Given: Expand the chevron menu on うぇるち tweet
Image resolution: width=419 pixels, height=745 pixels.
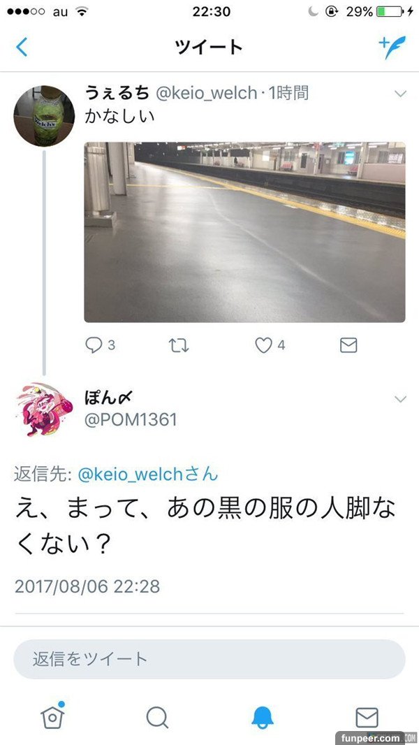Looking at the screenshot, I should 400,94.
